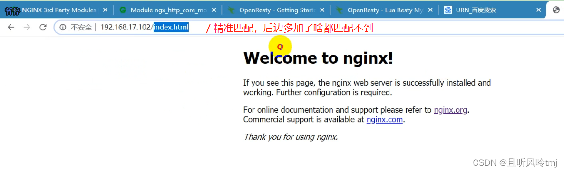Open the nginx.com commercial support link
The image size is (564, 172).
tap(385, 120)
